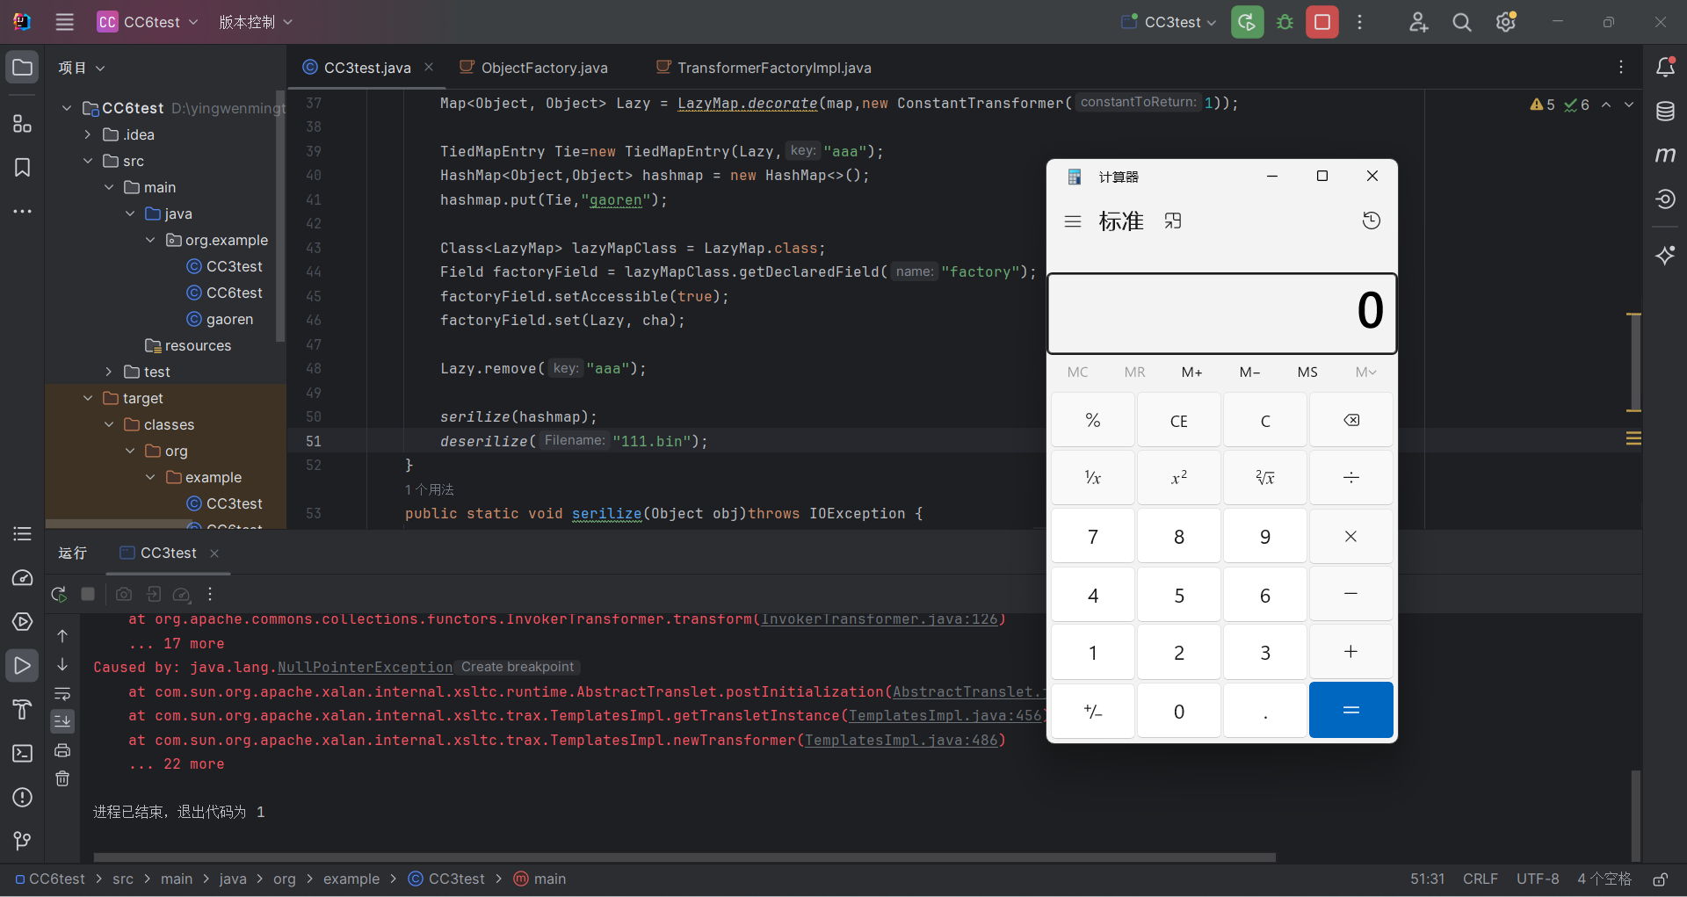The height and width of the screenshot is (897, 1687).
Task: Toggle calculator keep-on-top mode
Action: click(x=1173, y=221)
